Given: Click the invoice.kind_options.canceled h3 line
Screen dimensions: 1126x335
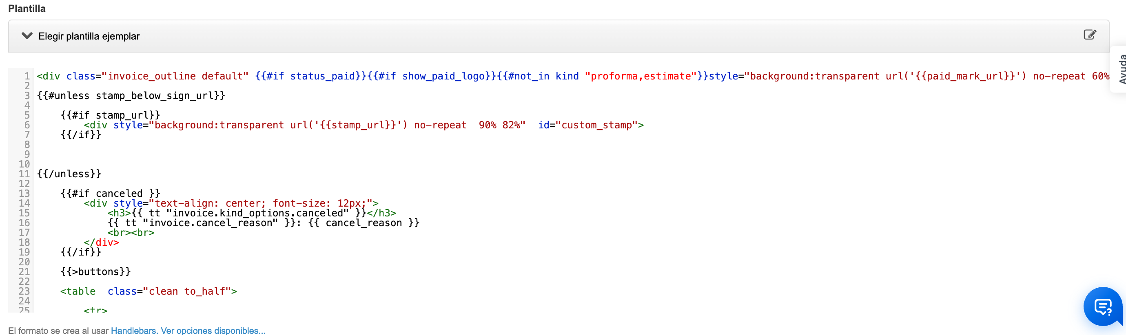Looking at the screenshot, I should [x=252, y=213].
